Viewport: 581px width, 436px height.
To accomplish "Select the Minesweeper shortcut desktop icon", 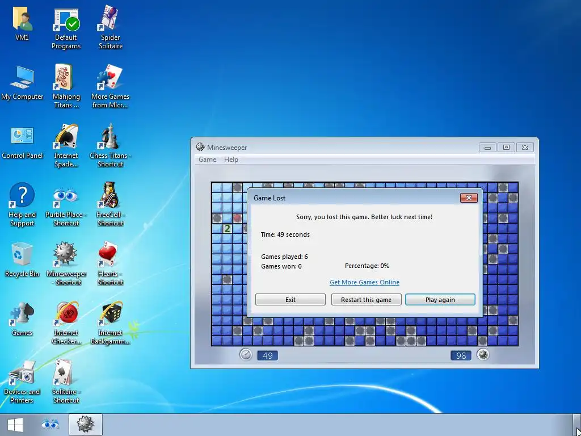I will (66, 263).
